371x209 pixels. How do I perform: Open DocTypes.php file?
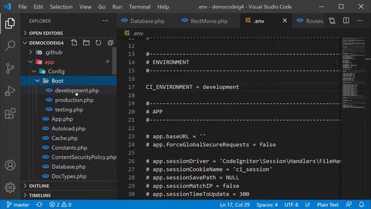68,176
